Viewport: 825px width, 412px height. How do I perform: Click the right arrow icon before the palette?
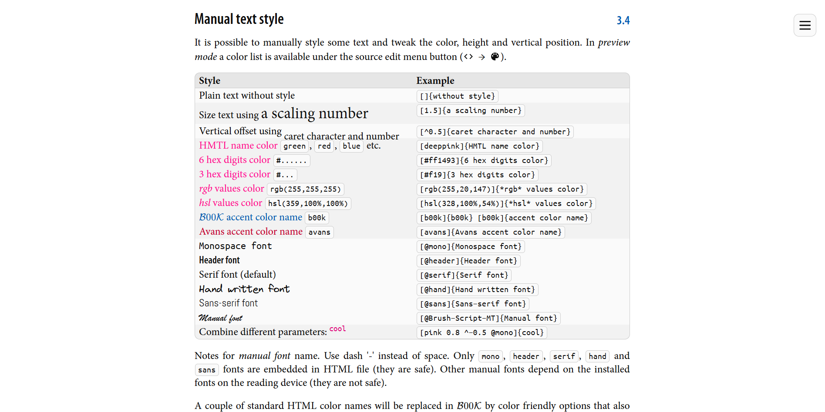[x=482, y=57]
